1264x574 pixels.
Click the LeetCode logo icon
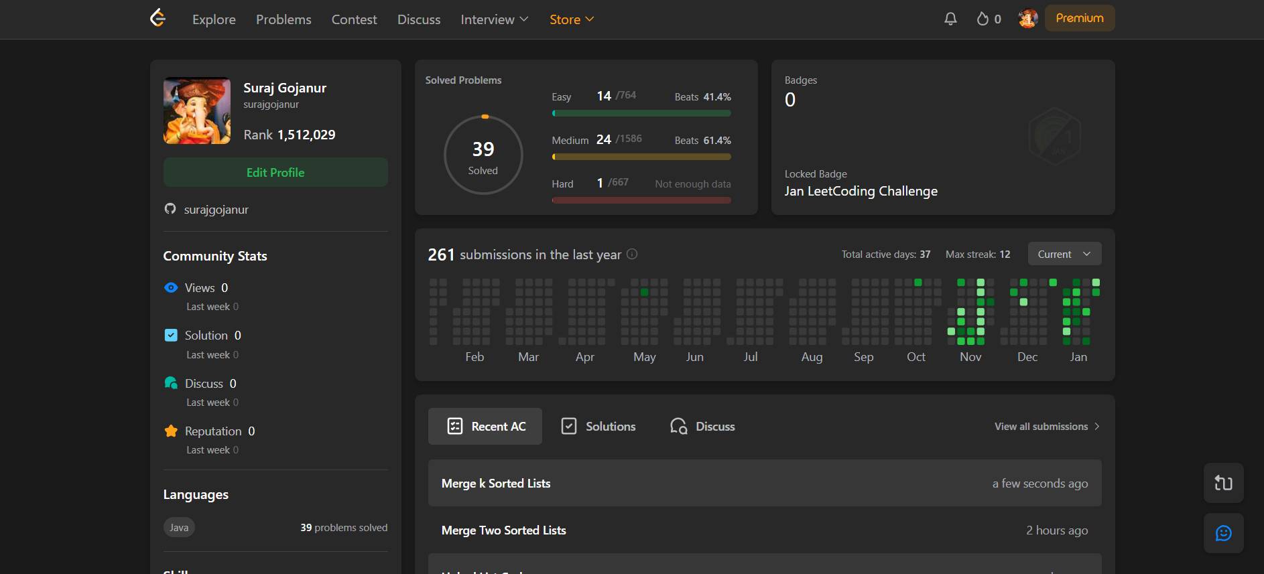(157, 18)
